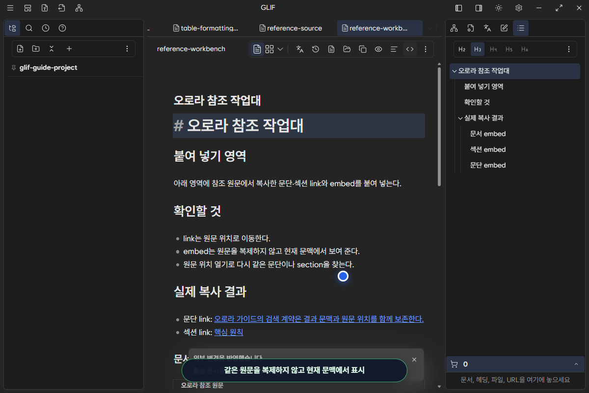
Task: Follow the 오로라 가이드의 검색 계약은 paragraph link
Action: pyautogui.click(x=319, y=319)
